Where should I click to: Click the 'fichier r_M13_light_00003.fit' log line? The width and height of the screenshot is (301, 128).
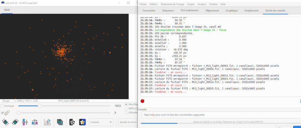coord(217,66)
